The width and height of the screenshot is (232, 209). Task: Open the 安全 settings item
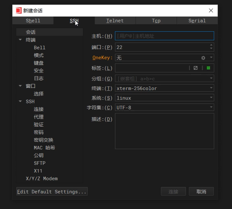[39, 71]
